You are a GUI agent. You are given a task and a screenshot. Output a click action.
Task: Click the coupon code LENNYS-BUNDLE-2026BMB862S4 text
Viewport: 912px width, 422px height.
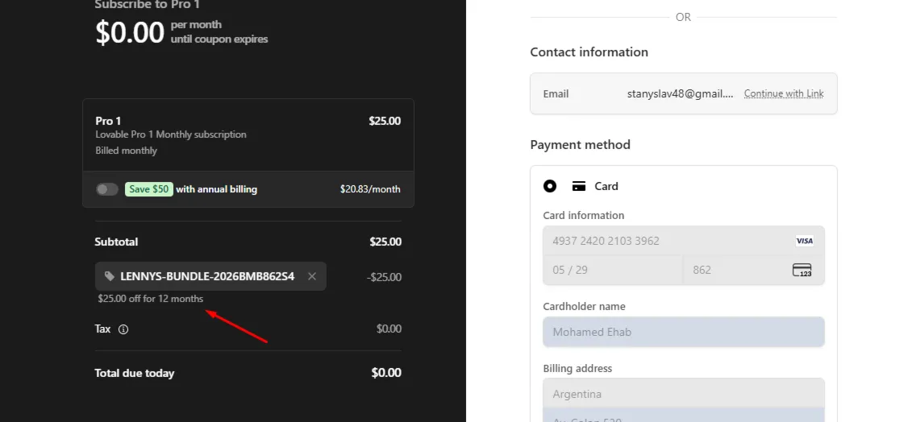pos(207,276)
